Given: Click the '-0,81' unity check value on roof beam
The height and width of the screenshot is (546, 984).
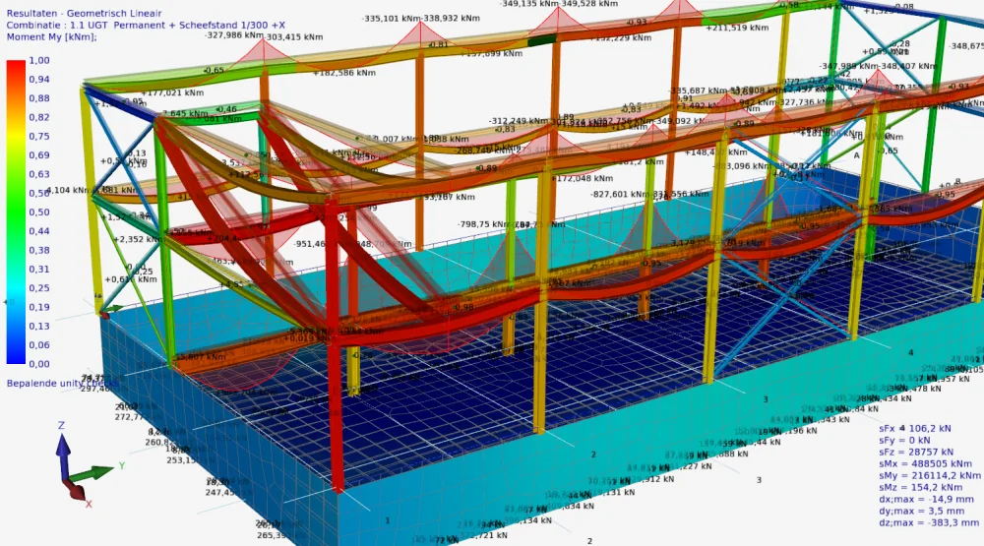Looking at the screenshot, I should (438, 44).
